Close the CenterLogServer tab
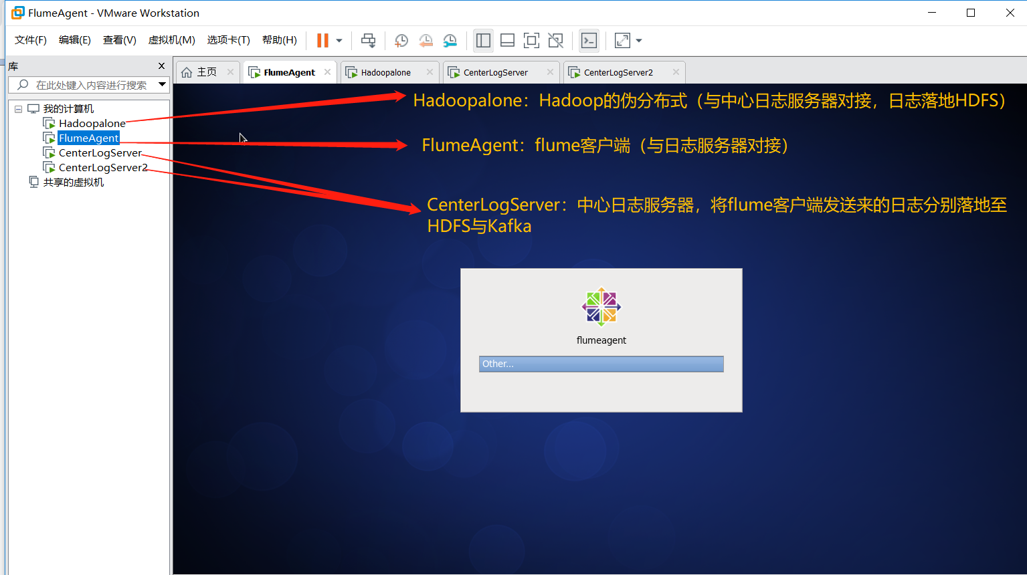This screenshot has width=1027, height=575. pos(550,72)
